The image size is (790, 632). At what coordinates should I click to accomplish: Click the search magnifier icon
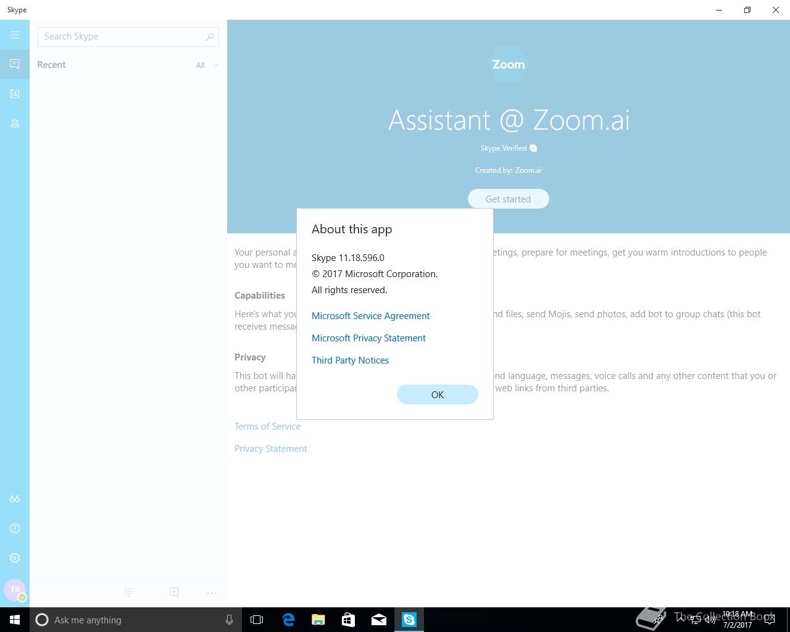tap(210, 36)
